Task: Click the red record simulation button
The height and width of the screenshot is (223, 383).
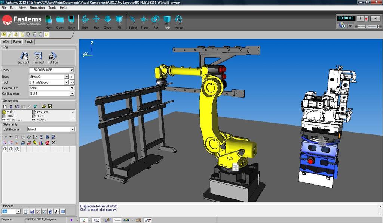Action: (x=366, y=18)
